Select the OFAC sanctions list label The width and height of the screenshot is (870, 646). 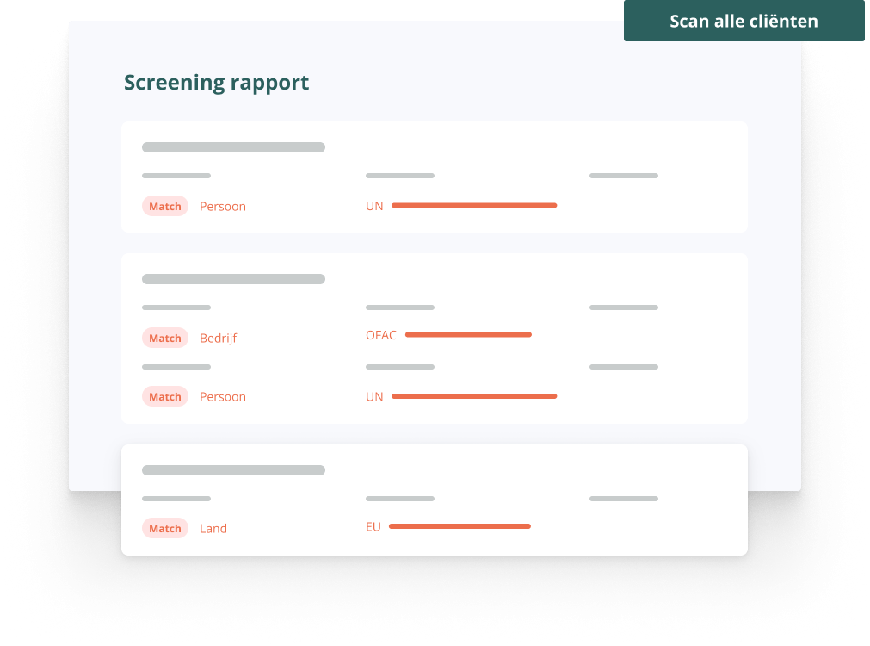pos(381,335)
